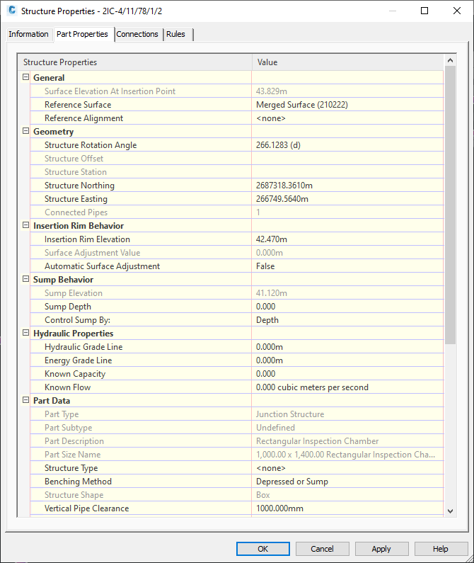Click the scrollbar up arrow
This screenshot has height=563, width=474.
[x=451, y=61]
